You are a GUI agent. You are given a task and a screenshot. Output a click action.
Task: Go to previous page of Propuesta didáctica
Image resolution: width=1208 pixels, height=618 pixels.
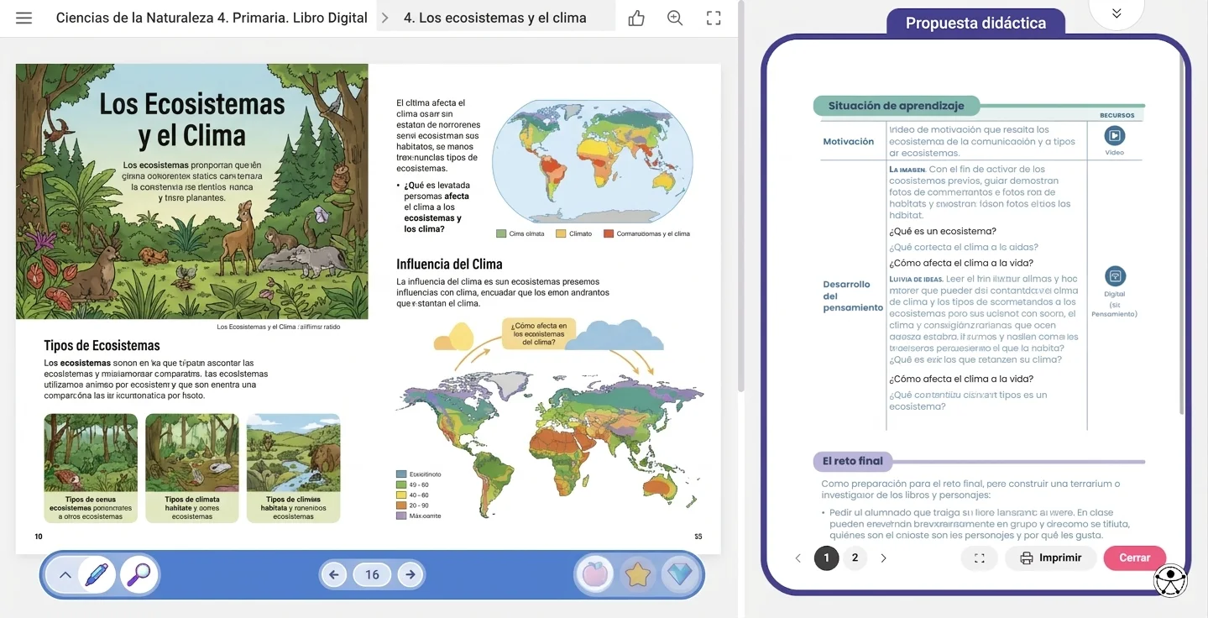pyautogui.click(x=797, y=558)
